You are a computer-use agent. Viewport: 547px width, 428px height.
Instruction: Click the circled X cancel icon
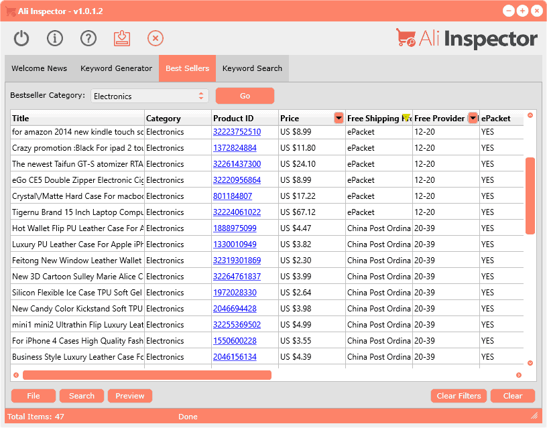(156, 38)
